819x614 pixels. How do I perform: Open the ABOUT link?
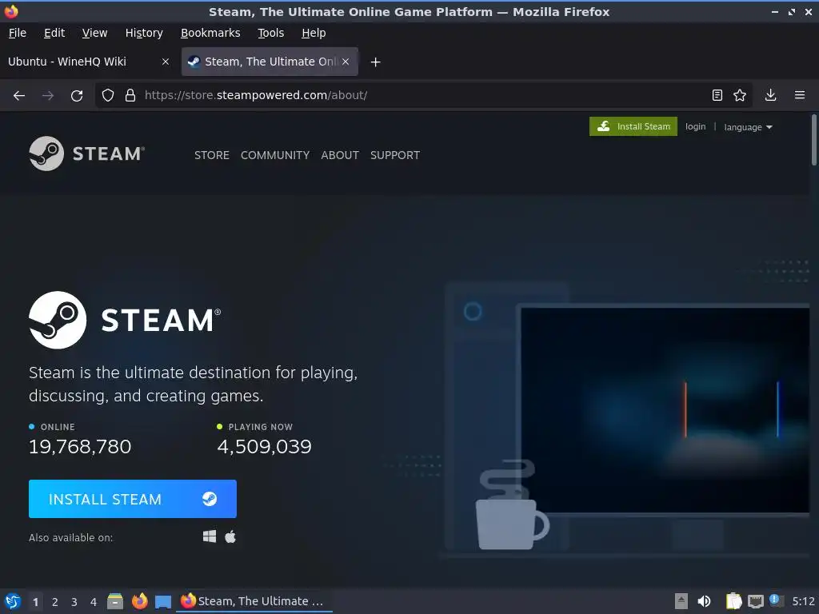pyautogui.click(x=339, y=155)
